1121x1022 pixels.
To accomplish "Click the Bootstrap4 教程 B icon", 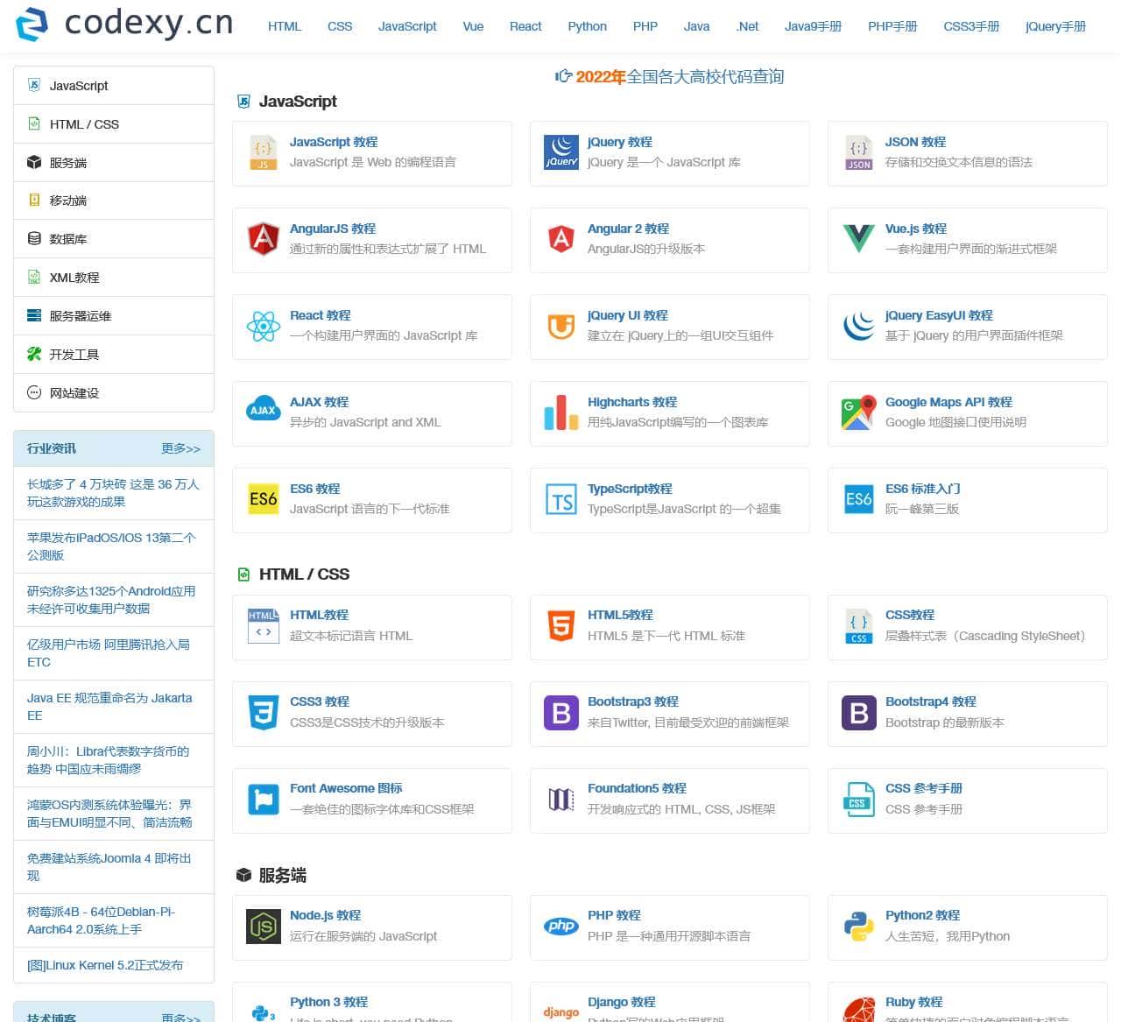I will point(859,713).
